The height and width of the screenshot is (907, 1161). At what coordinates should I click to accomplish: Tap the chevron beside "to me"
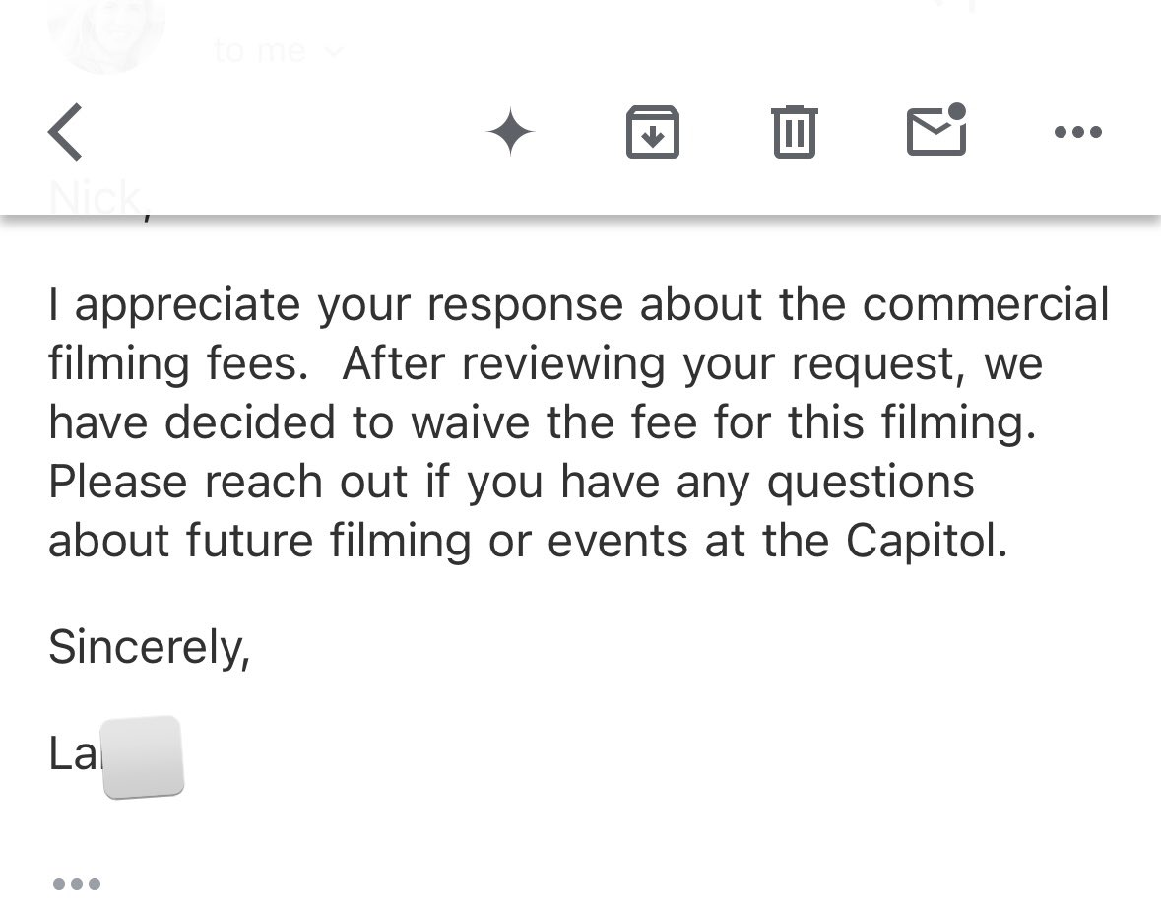click(x=335, y=51)
